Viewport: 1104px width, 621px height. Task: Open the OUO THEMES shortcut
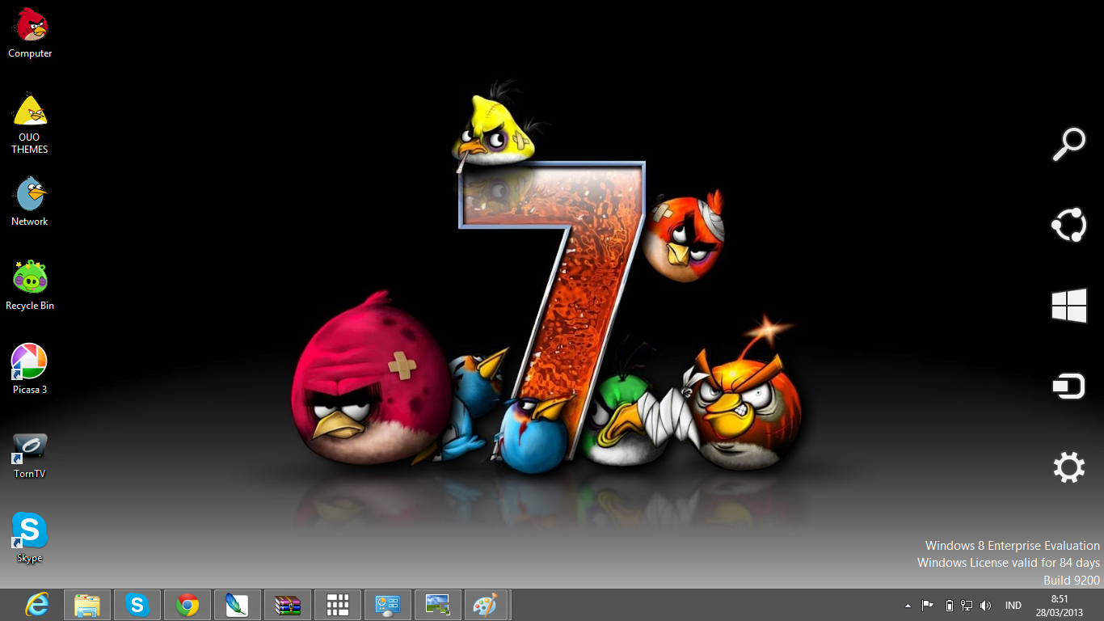(30, 109)
